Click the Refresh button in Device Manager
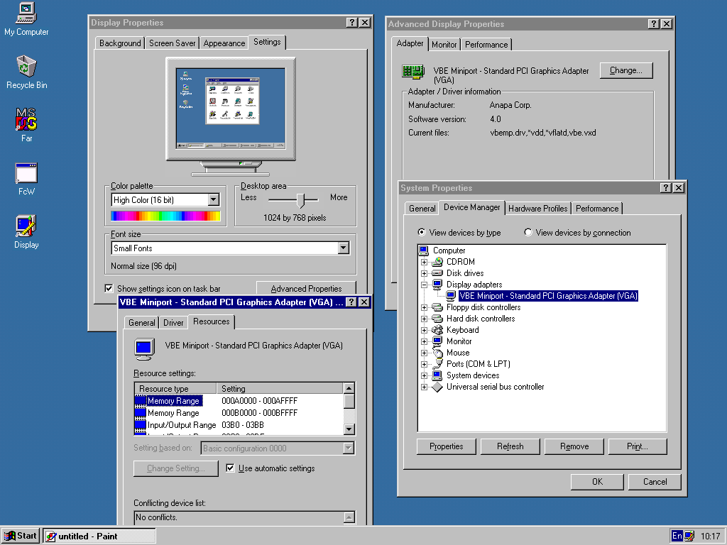 (510, 446)
